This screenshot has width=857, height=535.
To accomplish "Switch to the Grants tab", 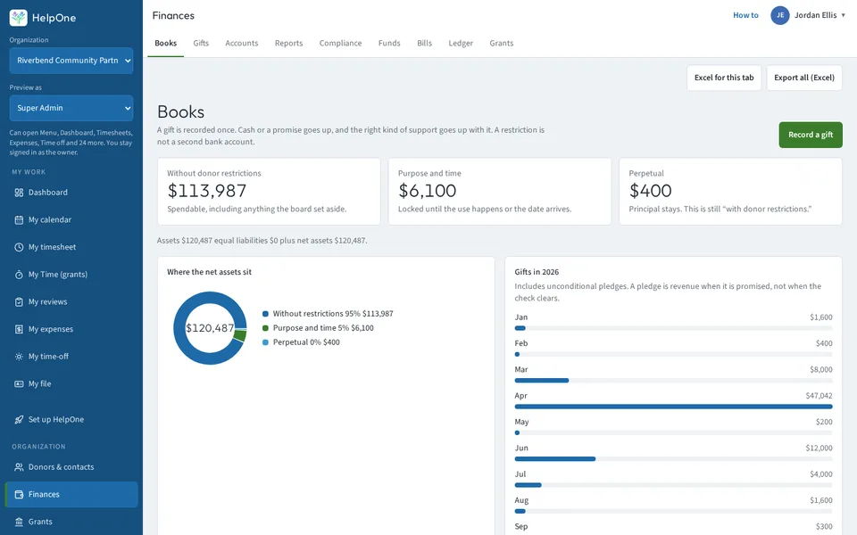I will point(501,43).
